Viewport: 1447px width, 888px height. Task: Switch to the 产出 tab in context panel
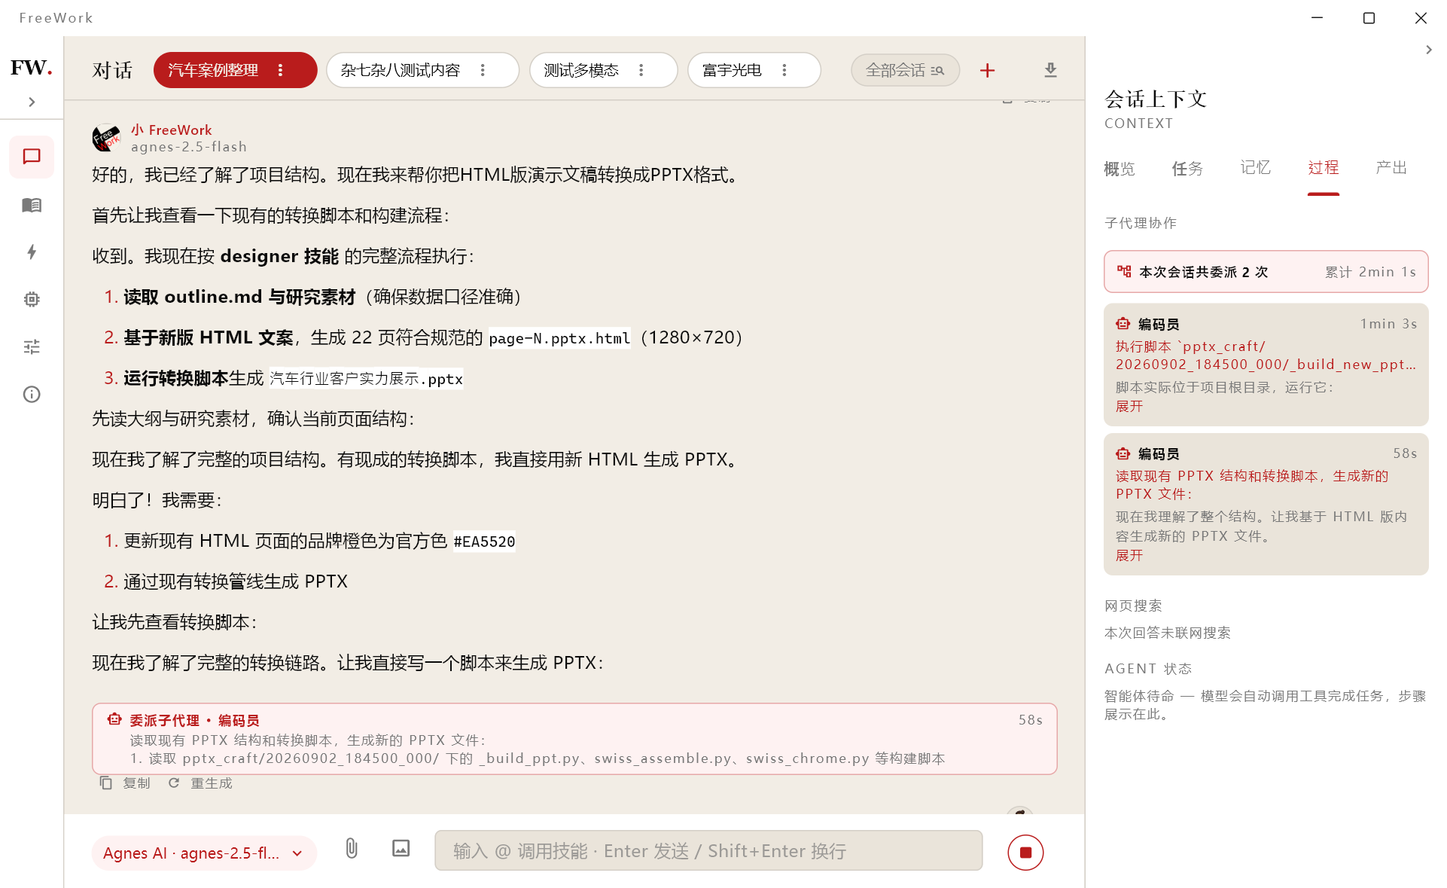click(1391, 168)
